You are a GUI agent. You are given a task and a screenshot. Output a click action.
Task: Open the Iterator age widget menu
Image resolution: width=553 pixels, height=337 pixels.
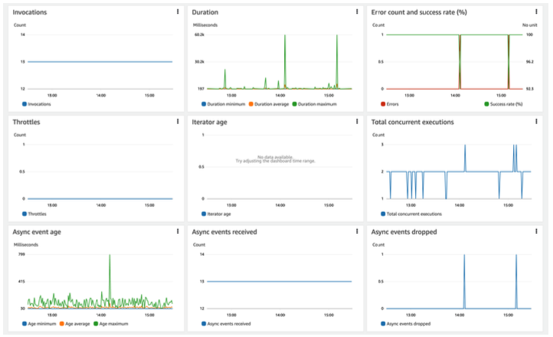click(357, 122)
